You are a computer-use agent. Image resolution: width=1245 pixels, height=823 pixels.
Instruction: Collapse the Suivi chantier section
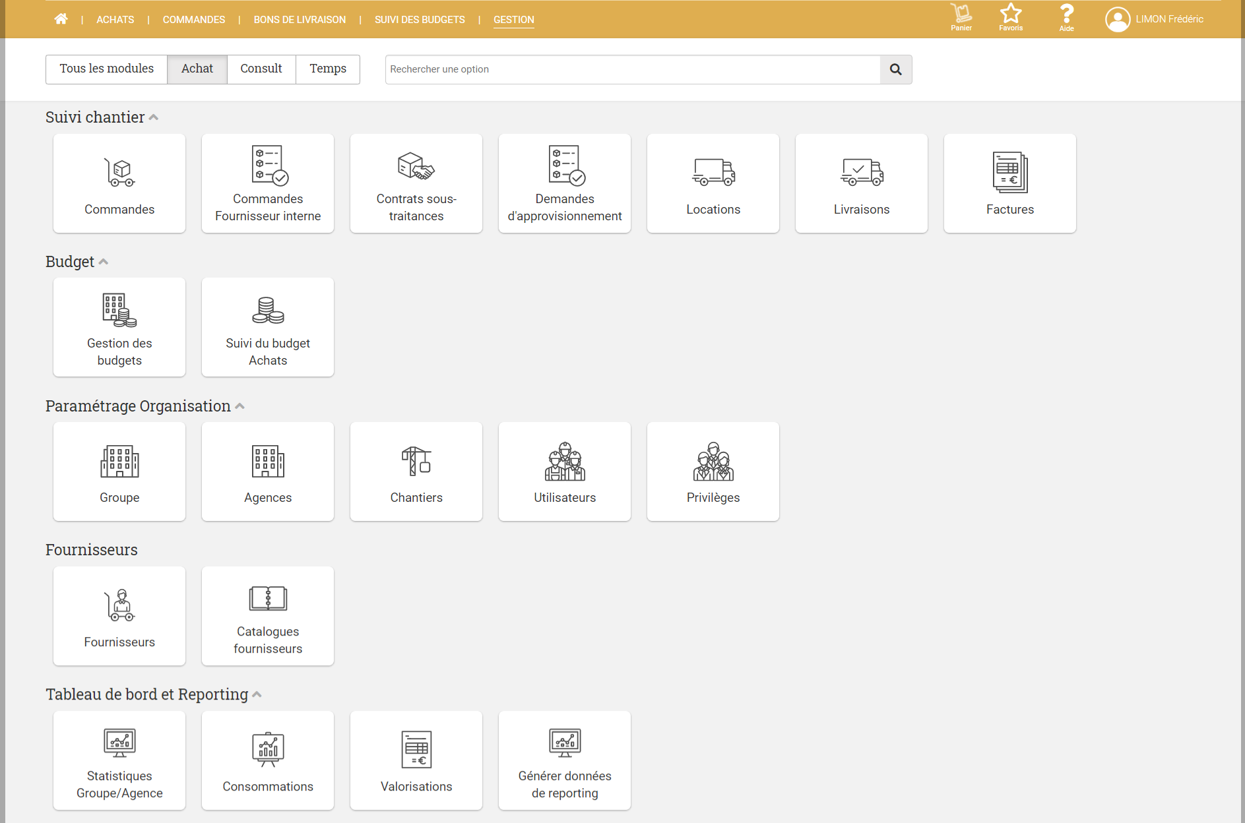(x=153, y=117)
